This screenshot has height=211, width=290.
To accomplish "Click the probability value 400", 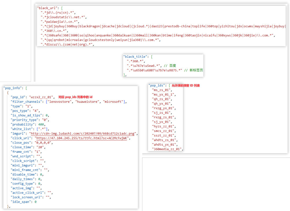I will click(41, 124).
